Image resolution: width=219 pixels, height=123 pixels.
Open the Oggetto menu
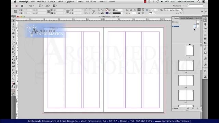[x=69, y=1]
